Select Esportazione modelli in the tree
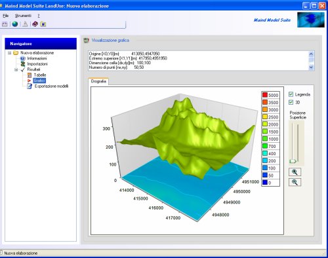 click(x=51, y=86)
